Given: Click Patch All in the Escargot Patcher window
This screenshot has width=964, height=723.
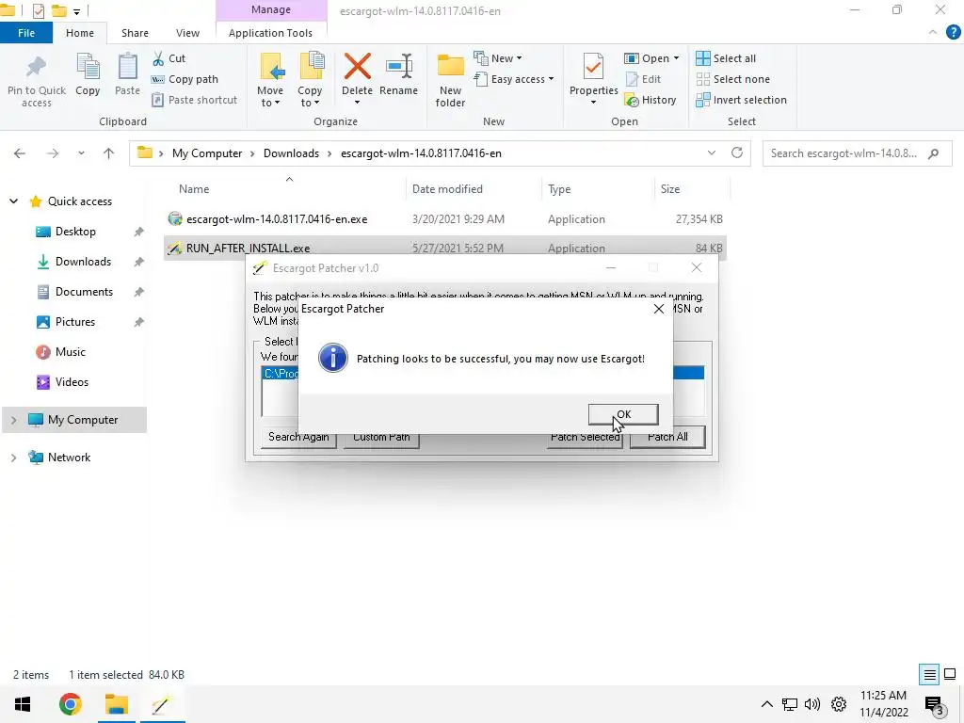Looking at the screenshot, I should pos(667,437).
